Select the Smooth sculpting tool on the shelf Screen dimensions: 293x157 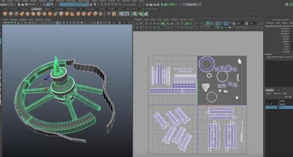pyautogui.click(x=11, y=14)
